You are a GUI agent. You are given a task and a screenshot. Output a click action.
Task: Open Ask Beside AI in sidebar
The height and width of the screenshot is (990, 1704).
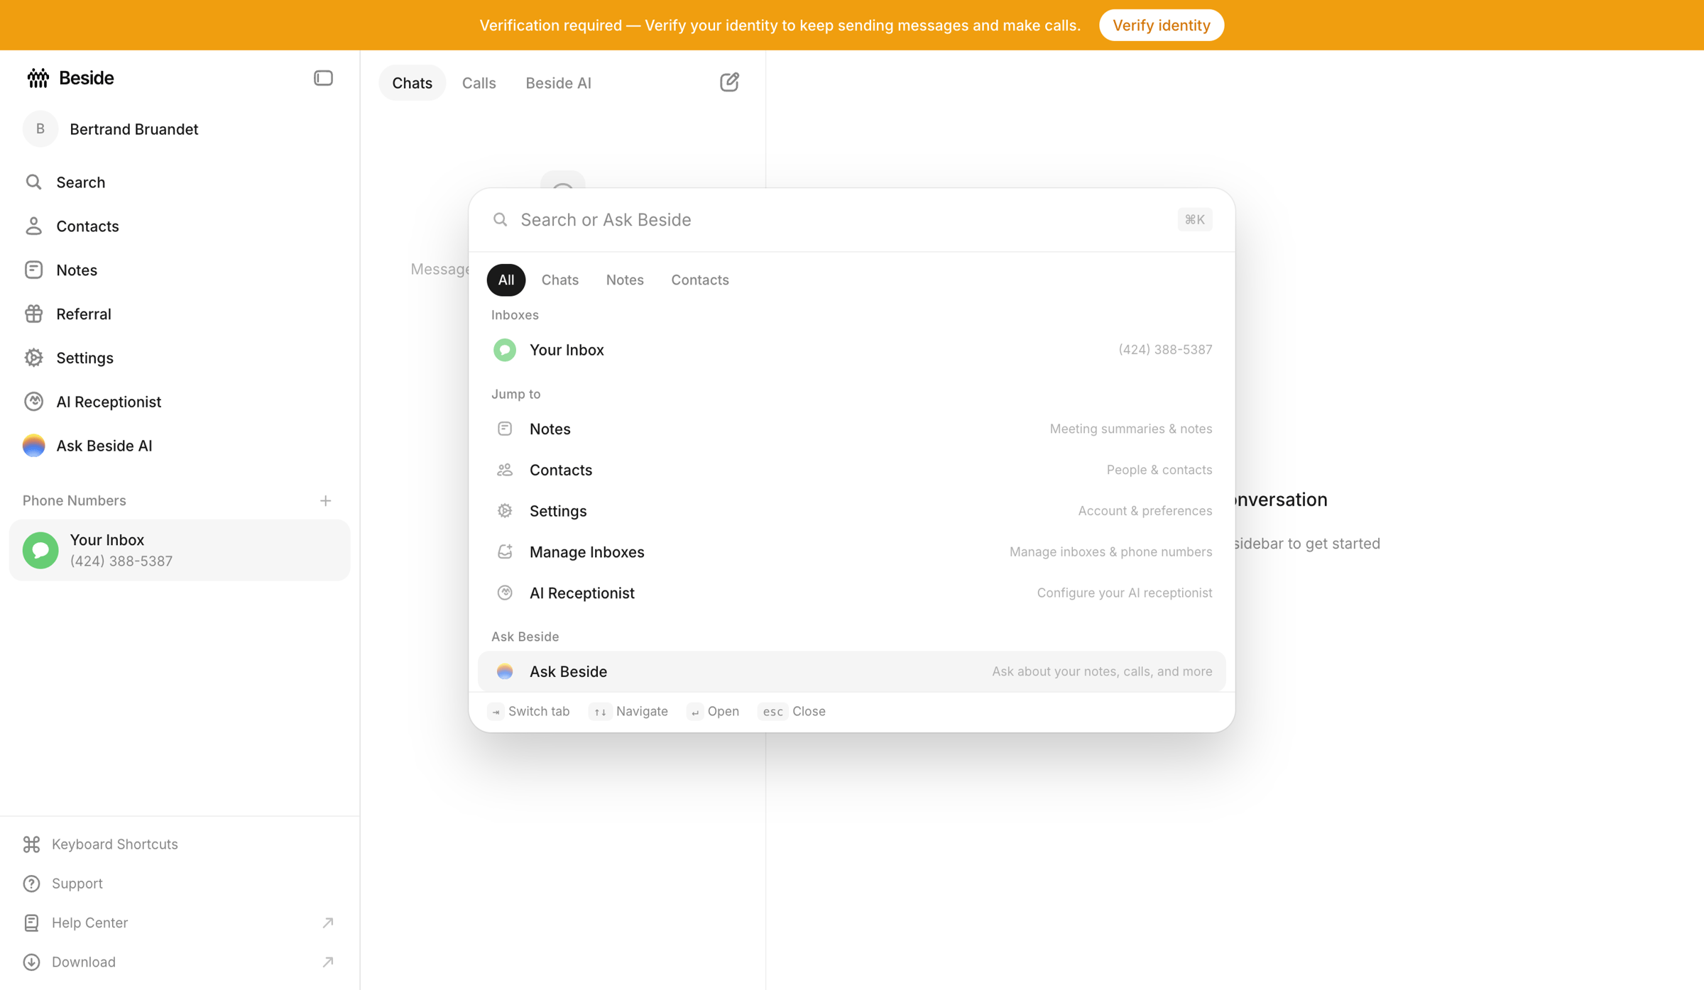point(180,446)
